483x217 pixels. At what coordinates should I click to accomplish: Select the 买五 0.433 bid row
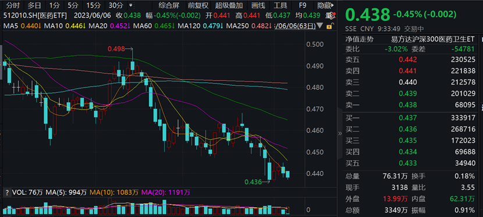410,163
